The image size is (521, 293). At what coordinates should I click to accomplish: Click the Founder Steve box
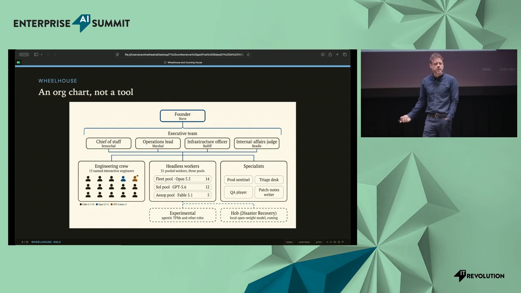tap(183, 116)
